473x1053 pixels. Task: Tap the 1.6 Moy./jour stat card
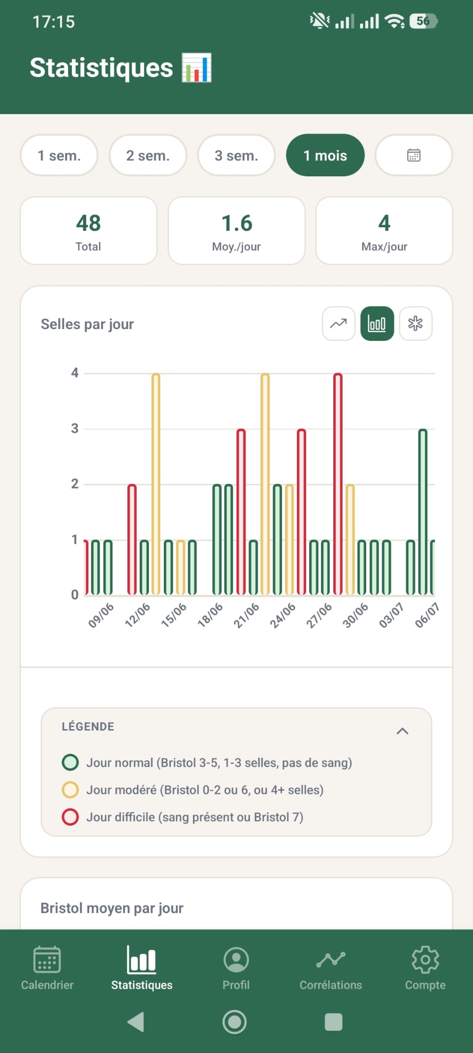pos(236,230)
